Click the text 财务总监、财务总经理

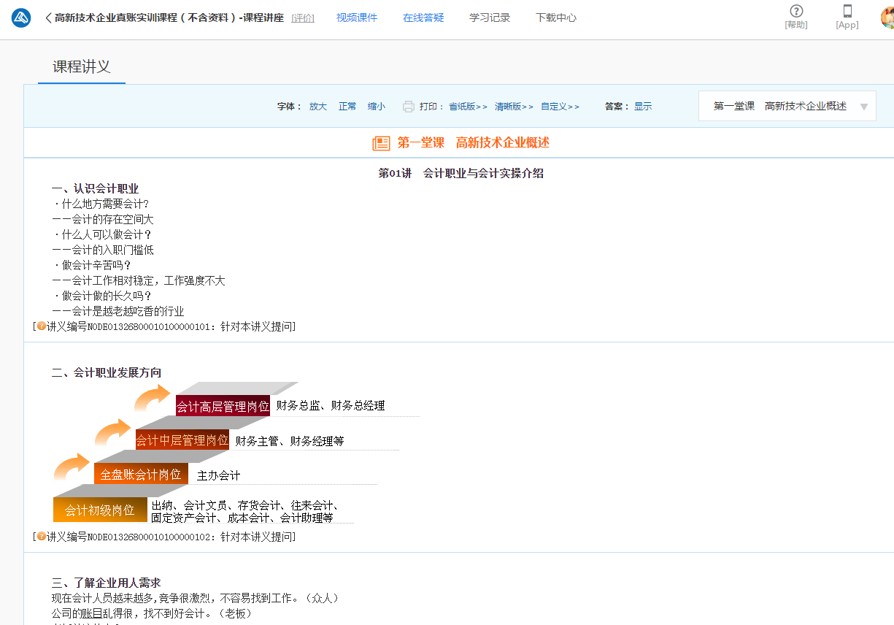point(331,406)
